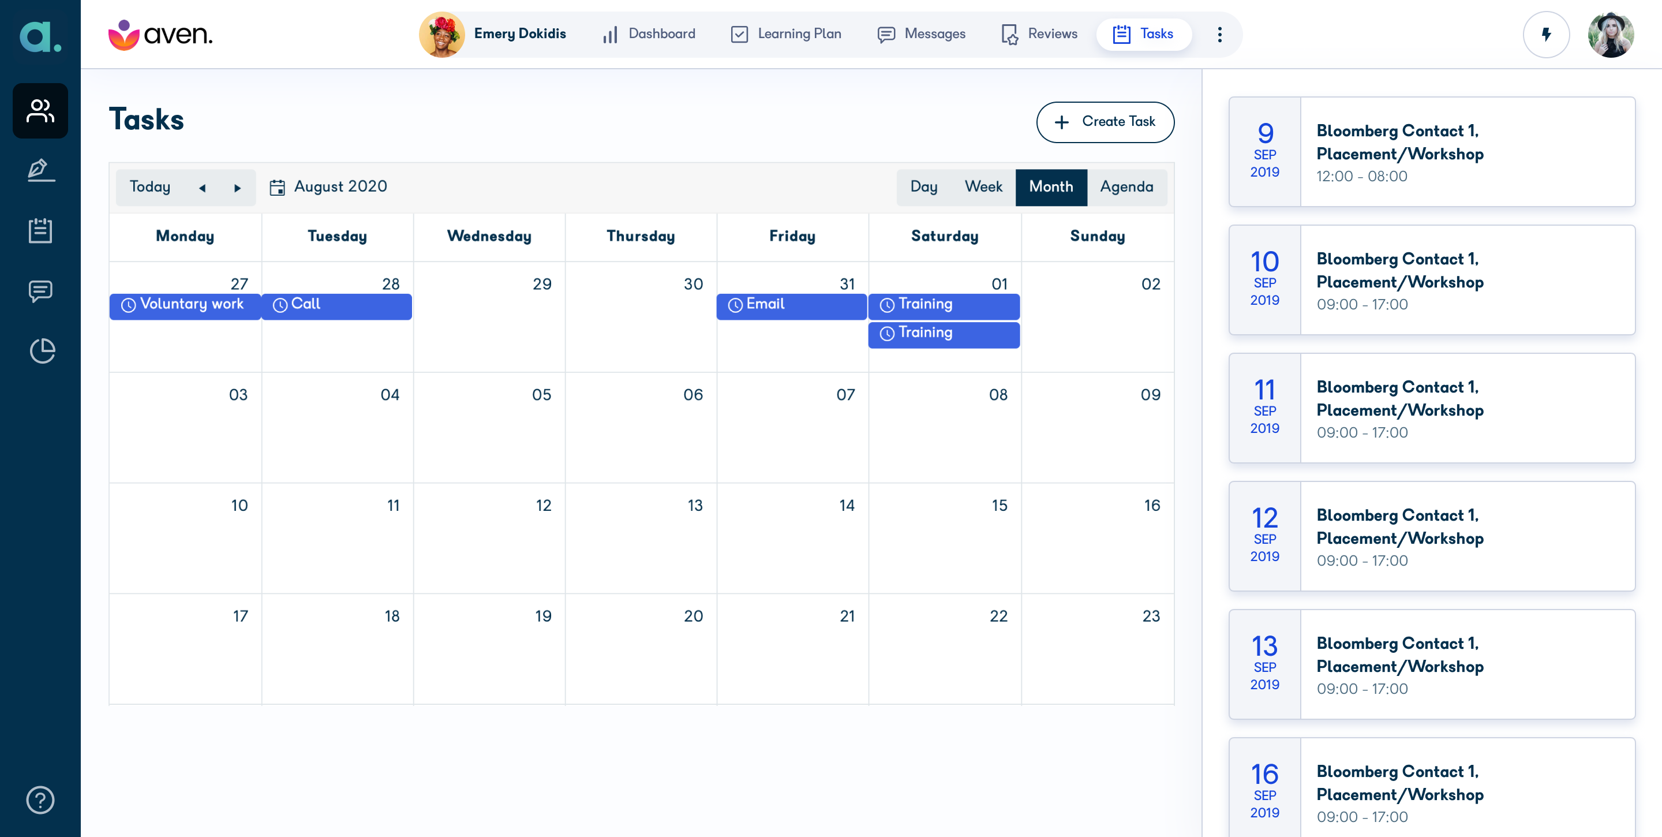
Task: Select calendar day 15
Action: coord(945,537)
